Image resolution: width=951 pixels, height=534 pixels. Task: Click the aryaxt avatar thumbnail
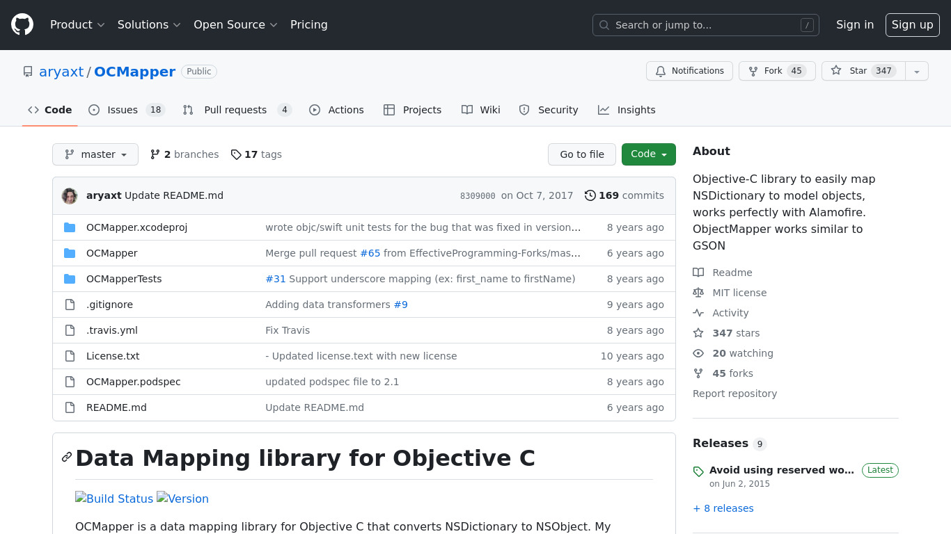(x=70, y=196)
